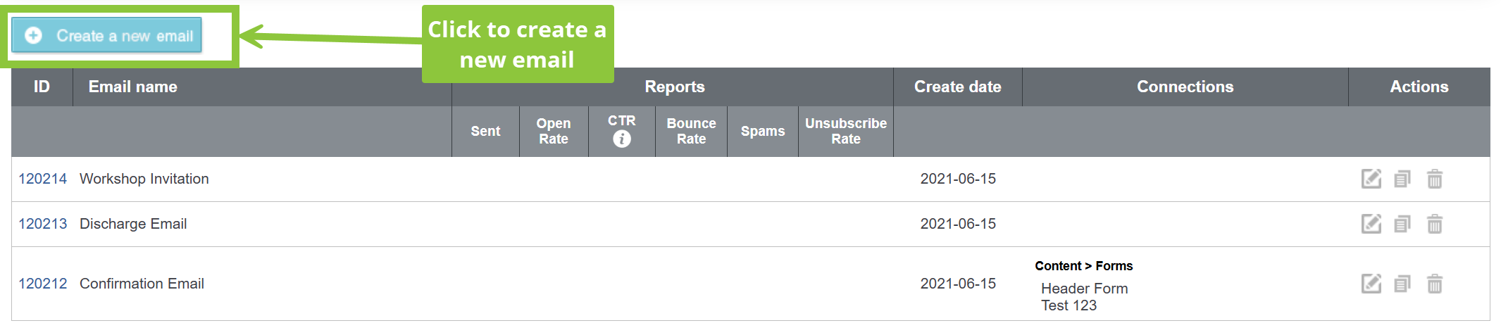Image resolution: width=1501 pixels, height=335 pixels.
Task: Duplicate the Workshop Invitation email
Action: click(1402, 179)
